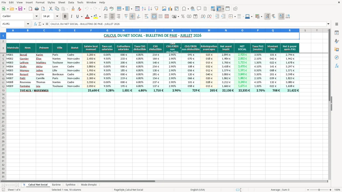Insert an image
342x192 pixels.
[164, 9]
